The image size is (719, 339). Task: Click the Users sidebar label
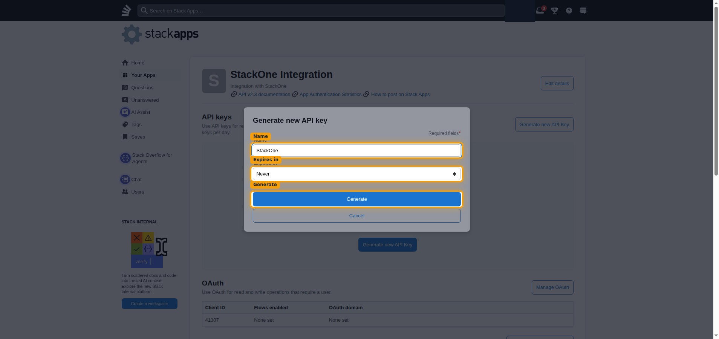pos(138,192)
